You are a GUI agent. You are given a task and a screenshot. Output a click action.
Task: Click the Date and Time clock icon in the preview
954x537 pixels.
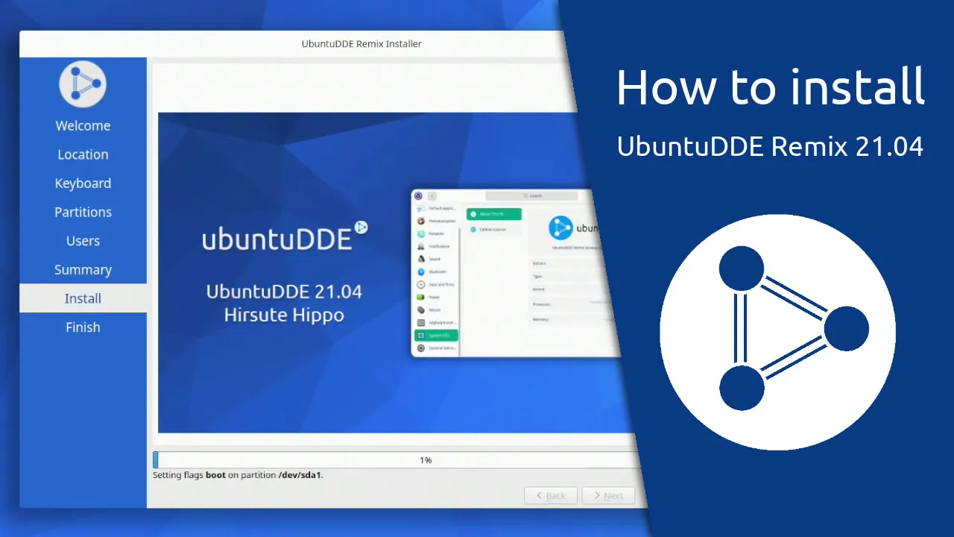coord(421,284)
